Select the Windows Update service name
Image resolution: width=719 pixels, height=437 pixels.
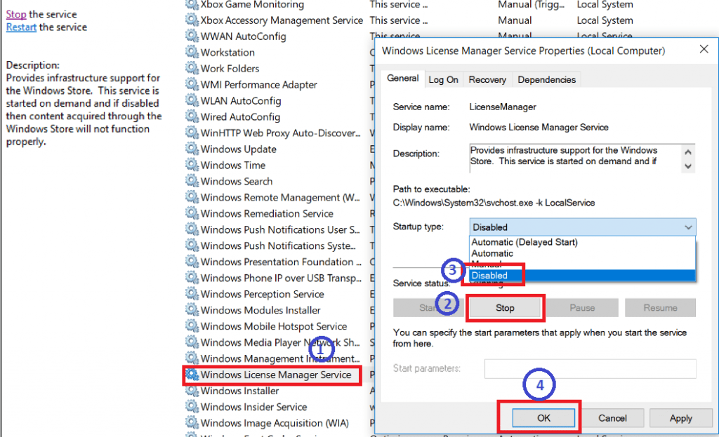239,149
